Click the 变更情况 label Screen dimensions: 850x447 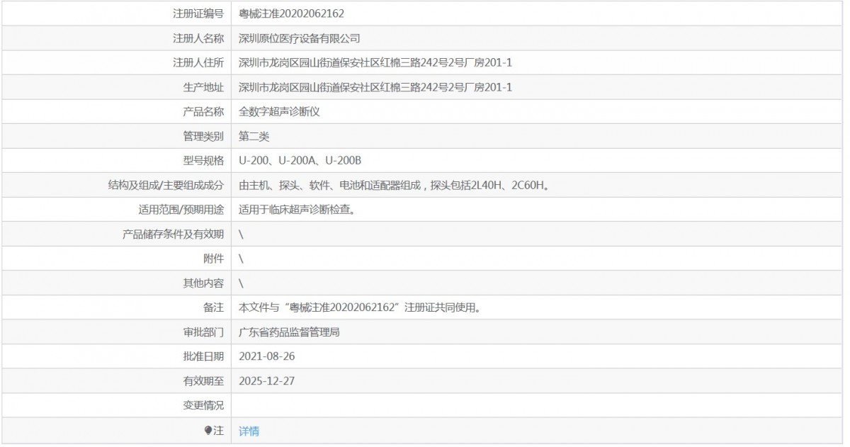[x=203, y=406]
